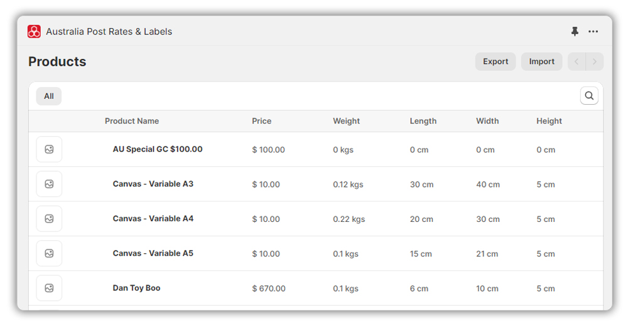Open the AU Special GC $100.00 product

(158, 149)
